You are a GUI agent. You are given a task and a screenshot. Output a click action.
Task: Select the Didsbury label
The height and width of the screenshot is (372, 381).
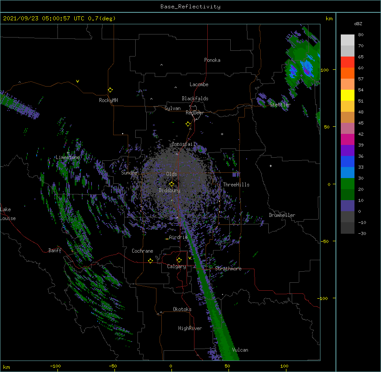click(x=170, y=190)
